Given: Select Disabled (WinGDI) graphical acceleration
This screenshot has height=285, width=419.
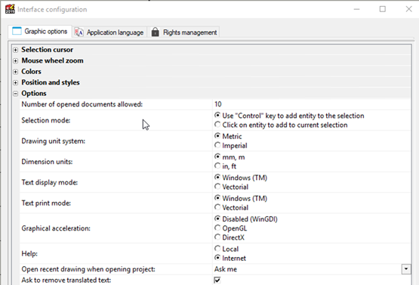Looking at the screenshot, I should [217, 218].
